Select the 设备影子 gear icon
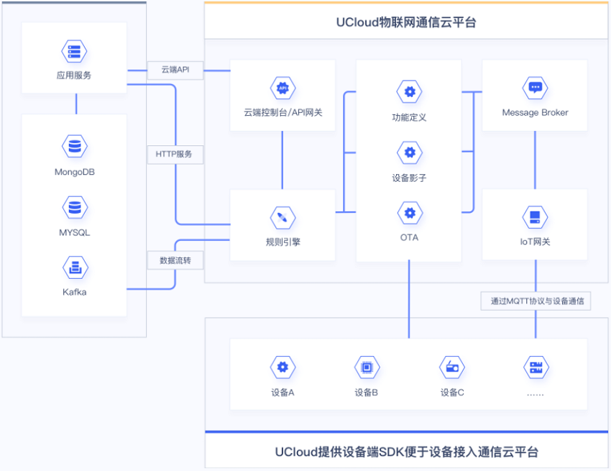611x471 pixels. coord(410,152)
